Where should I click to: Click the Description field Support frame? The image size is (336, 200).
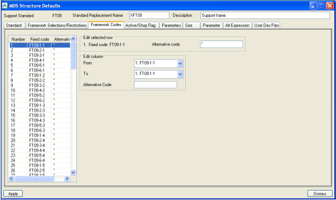pyautogui.click(x=265, y=16)
